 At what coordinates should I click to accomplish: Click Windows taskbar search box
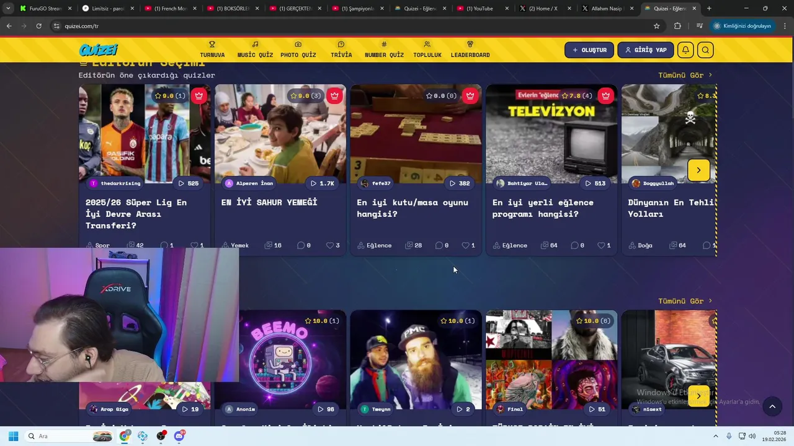[x=69, y=436]
